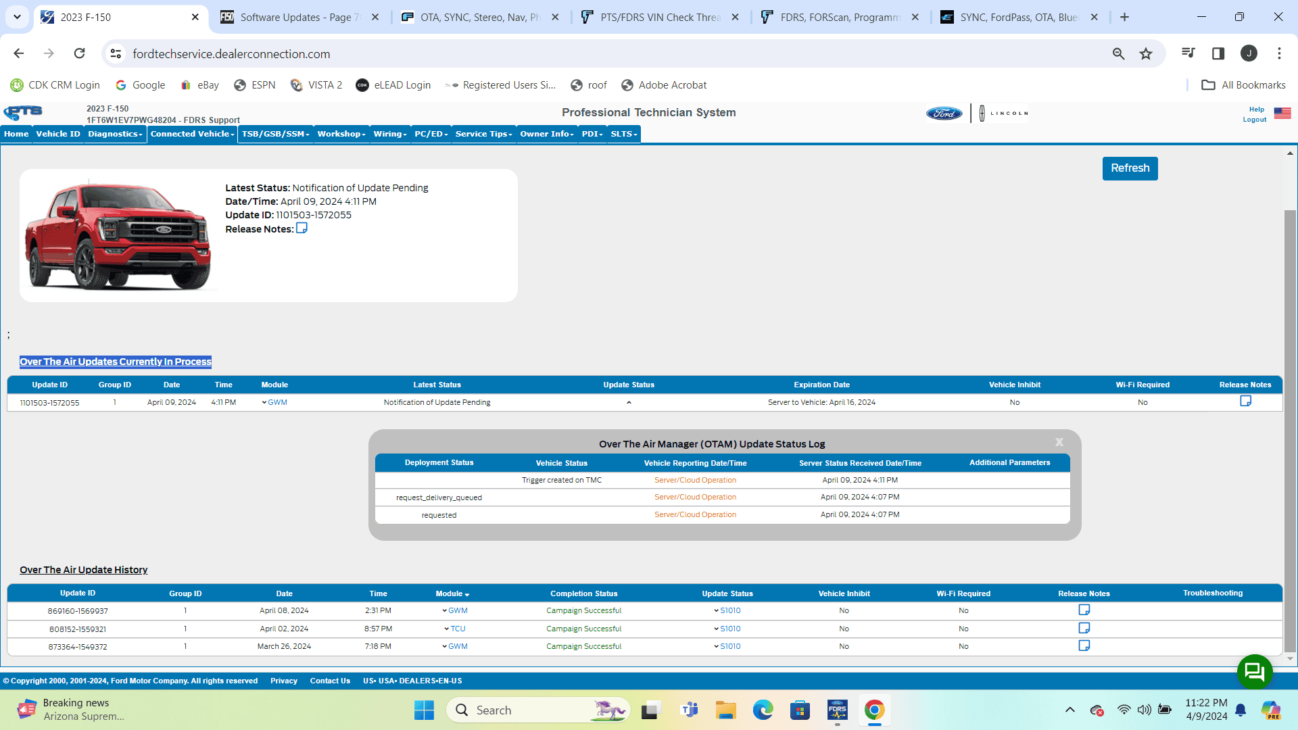Click the Logout link
Viewport: 1298px width, 730px height.
(x=1255, y=120)
